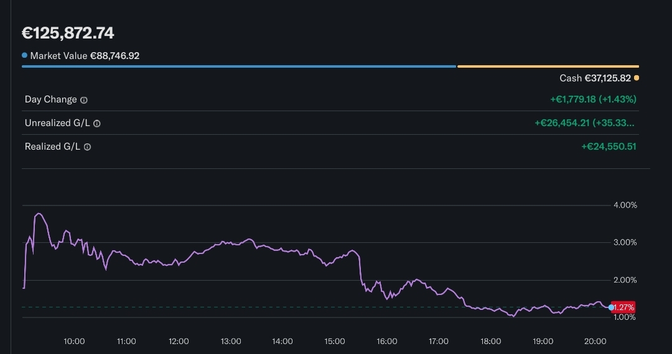Screen dimensions: 672x354
Task: Select the Unrealized G/L value +€26,454.21
Action: 584,123
